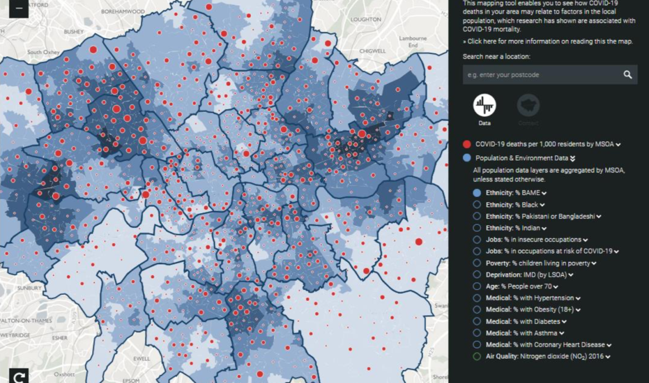Click the zoom out minus button
Screen dimensions: 649x383
tap(19, 8)
